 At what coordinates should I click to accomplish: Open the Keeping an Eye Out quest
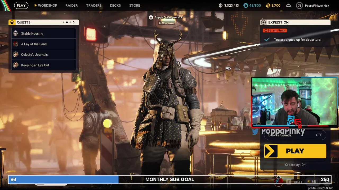[44, 65]
